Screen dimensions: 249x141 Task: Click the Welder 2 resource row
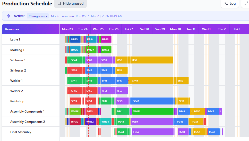point(31,91)
